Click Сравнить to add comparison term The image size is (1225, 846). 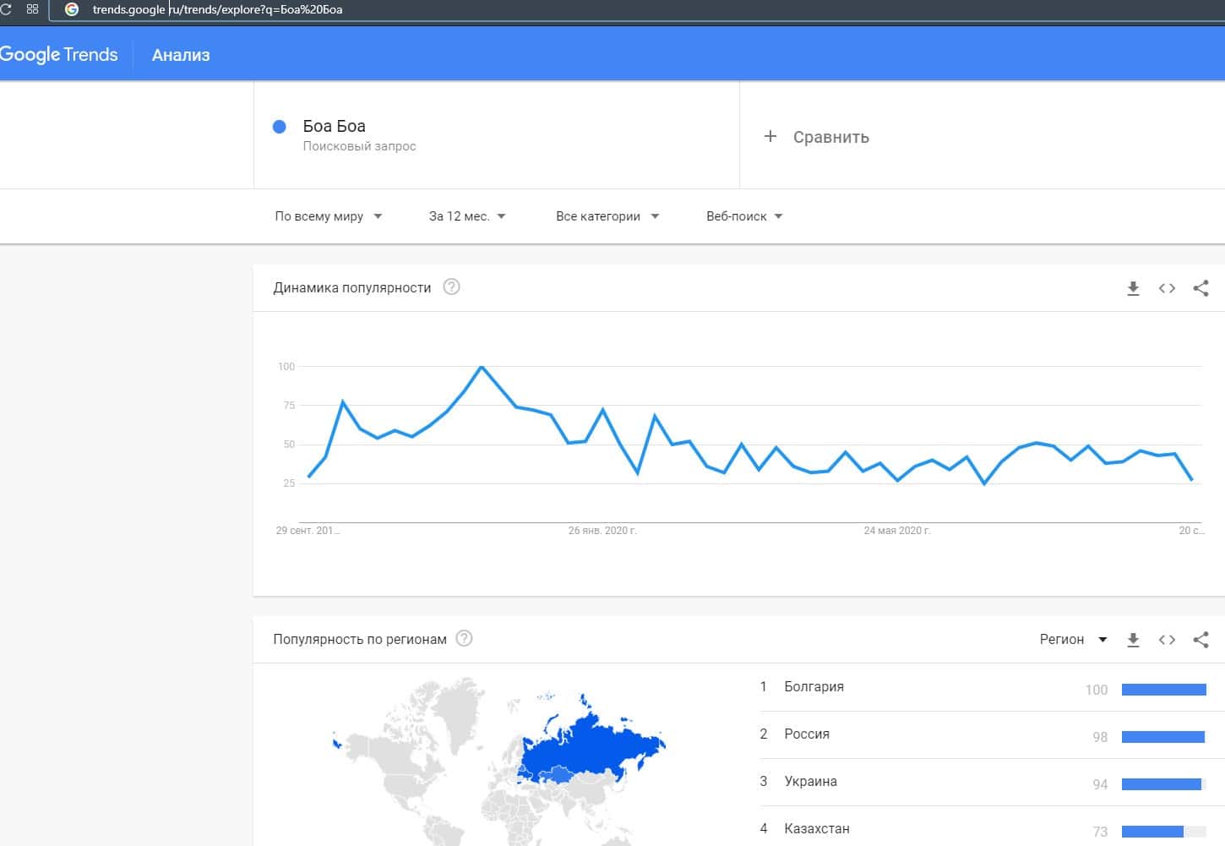click(817, 137)
